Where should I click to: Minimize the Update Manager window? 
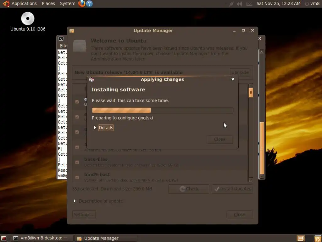tap(234, 31)
